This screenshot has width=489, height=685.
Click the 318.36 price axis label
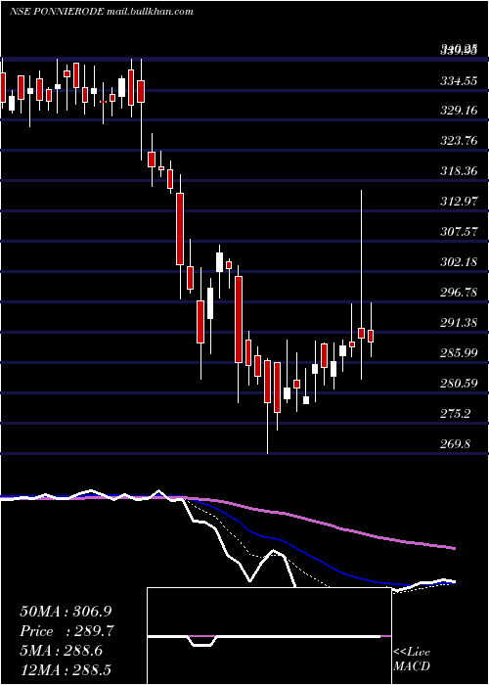(458, 171)
